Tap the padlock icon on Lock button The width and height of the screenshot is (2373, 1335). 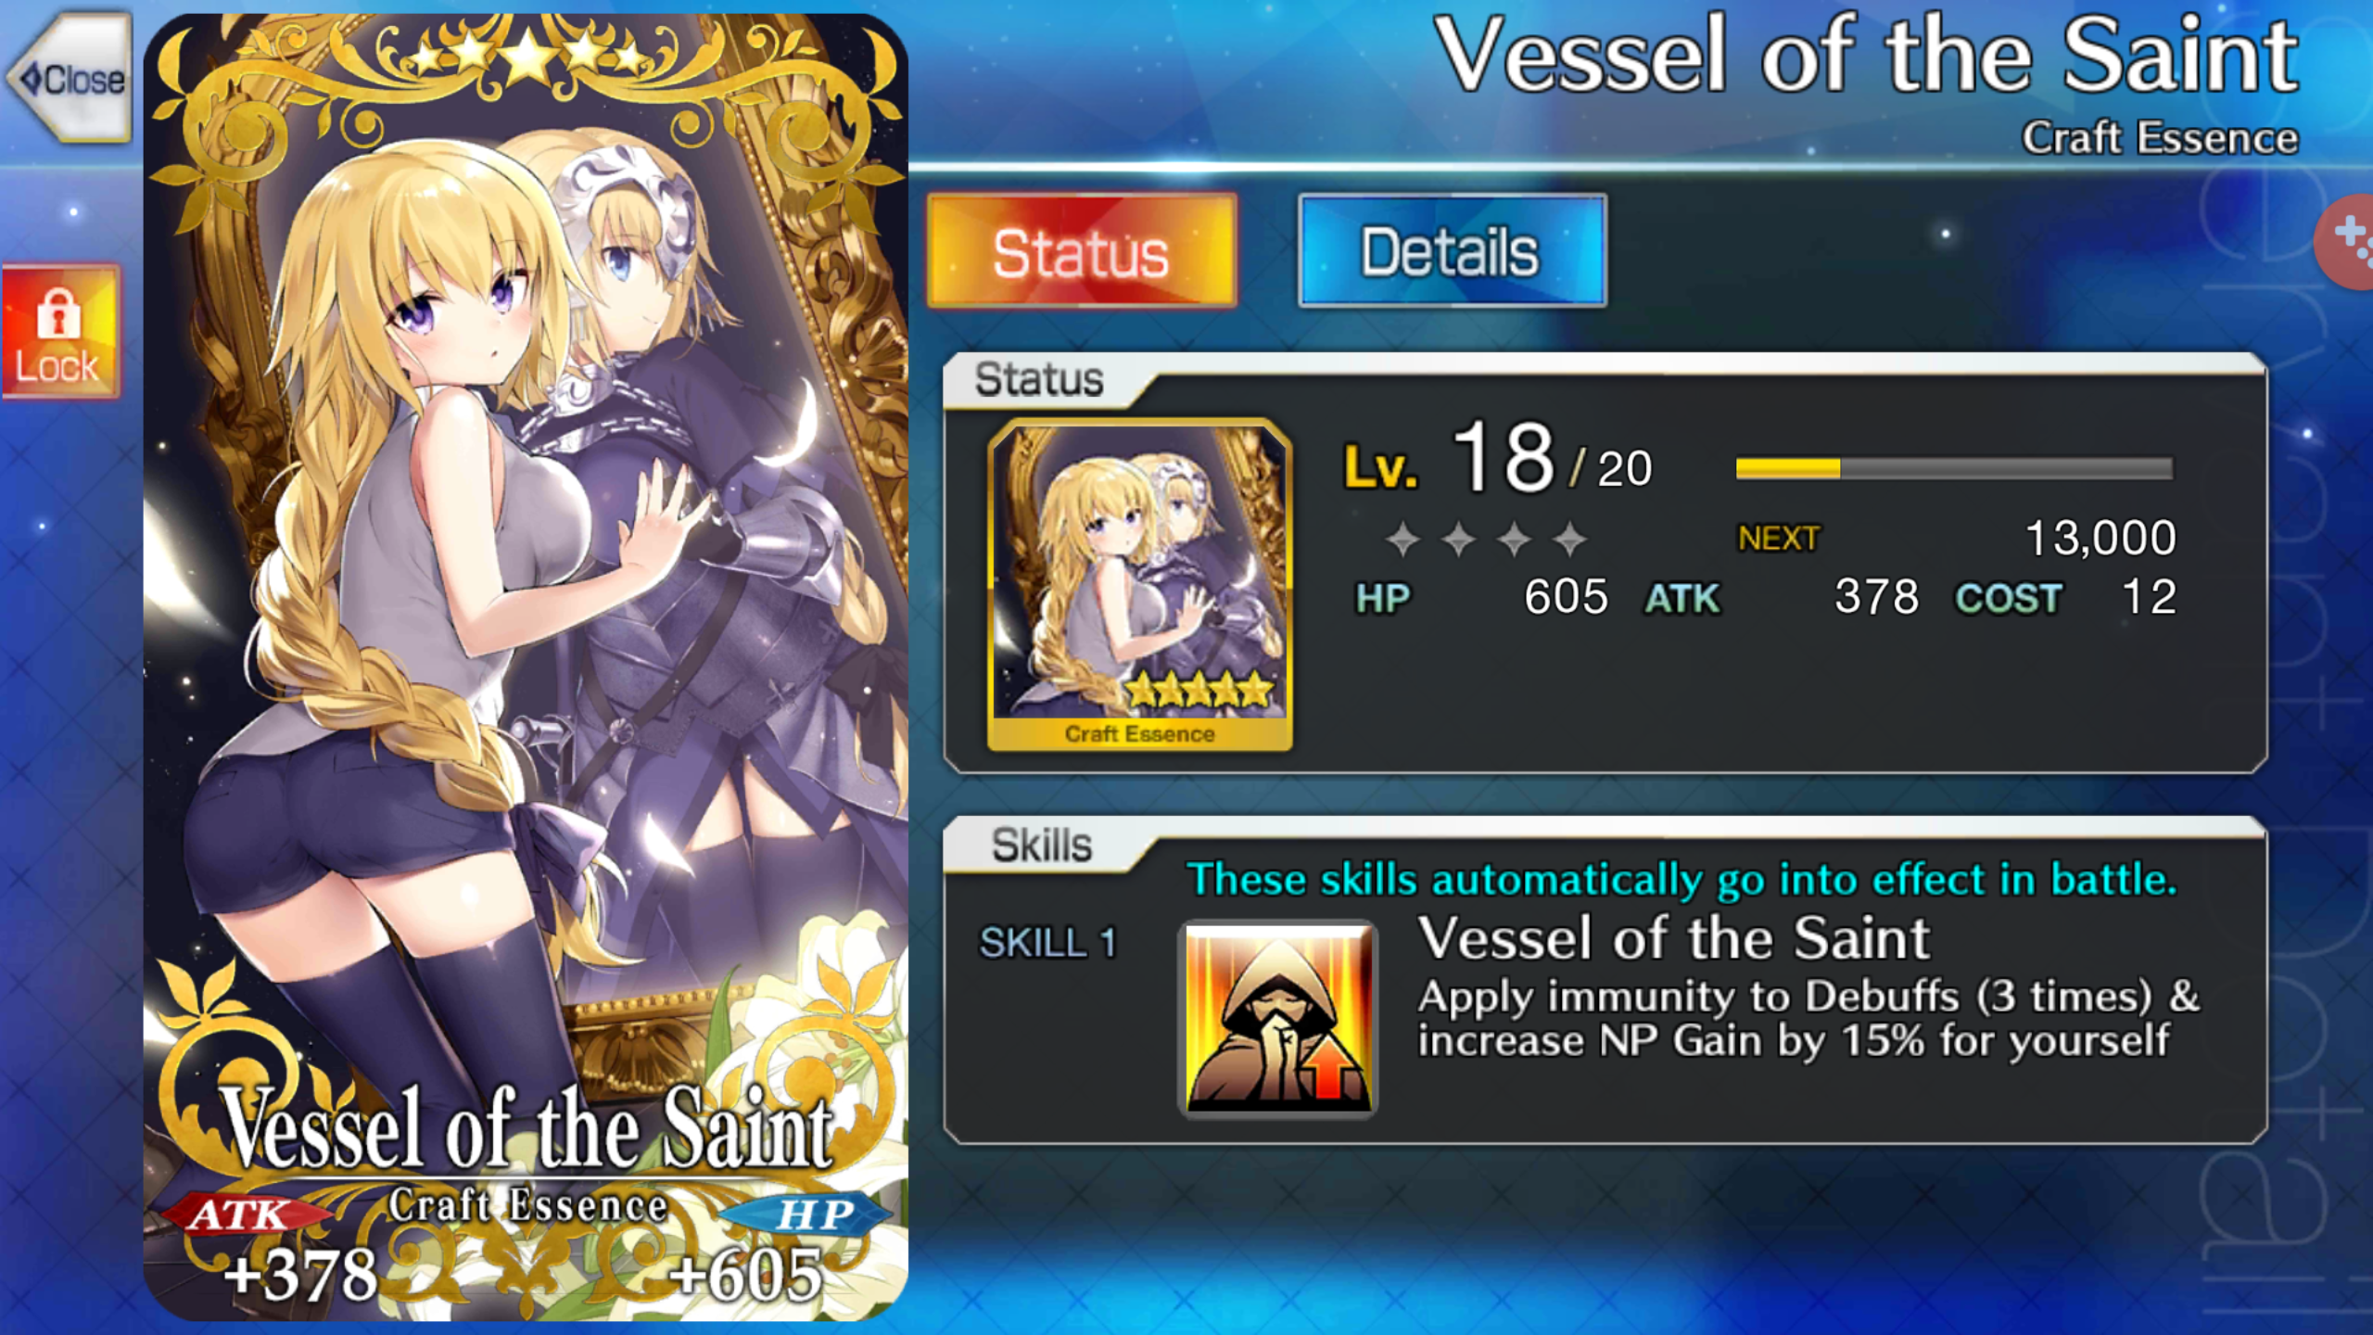pyautogui.click(x=58, y=313)
